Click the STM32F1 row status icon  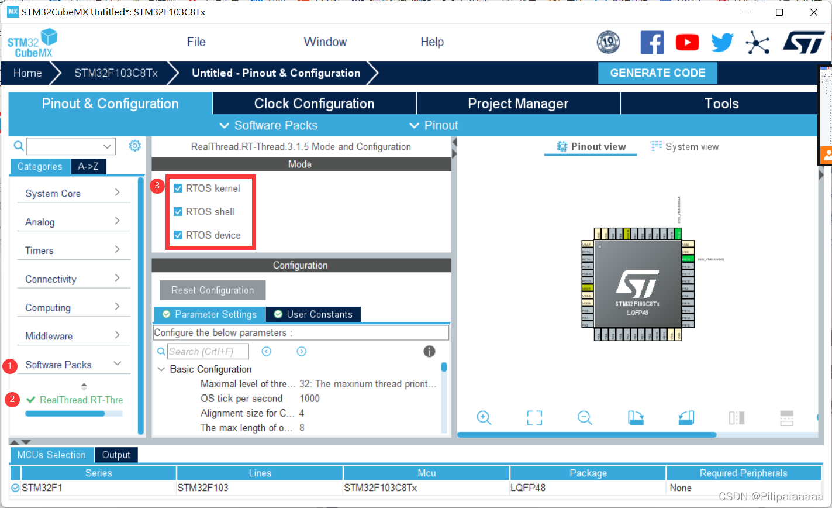15,488
